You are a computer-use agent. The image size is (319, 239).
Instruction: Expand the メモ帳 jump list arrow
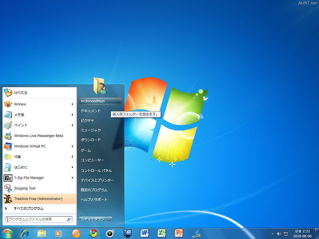point(72,115)
